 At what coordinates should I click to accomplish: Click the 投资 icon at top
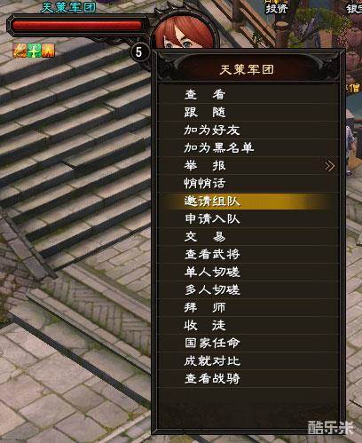click(x=276, y=7)
